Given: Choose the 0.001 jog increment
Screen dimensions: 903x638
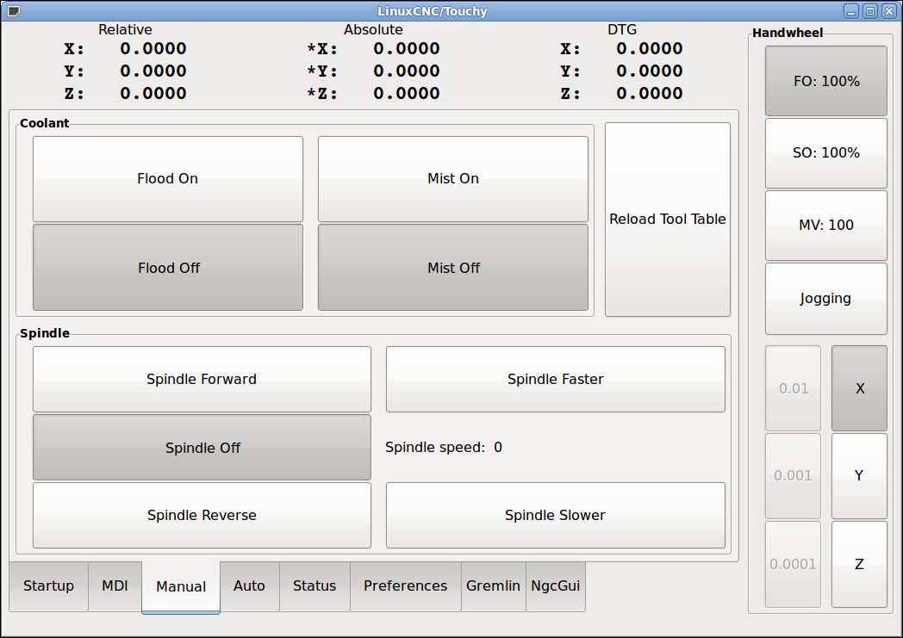Looking at the screenshot, I should pyautogui.click(x=793, y=476).
